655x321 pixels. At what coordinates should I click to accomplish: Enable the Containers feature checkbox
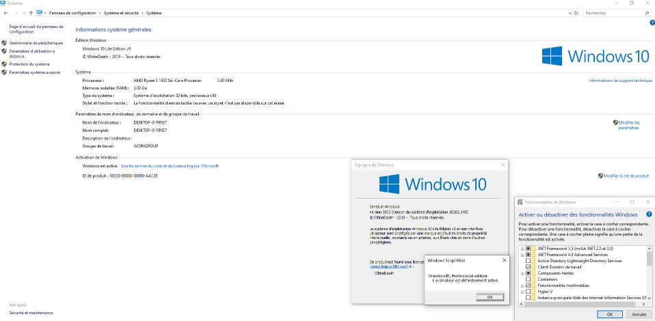point(528,279)
